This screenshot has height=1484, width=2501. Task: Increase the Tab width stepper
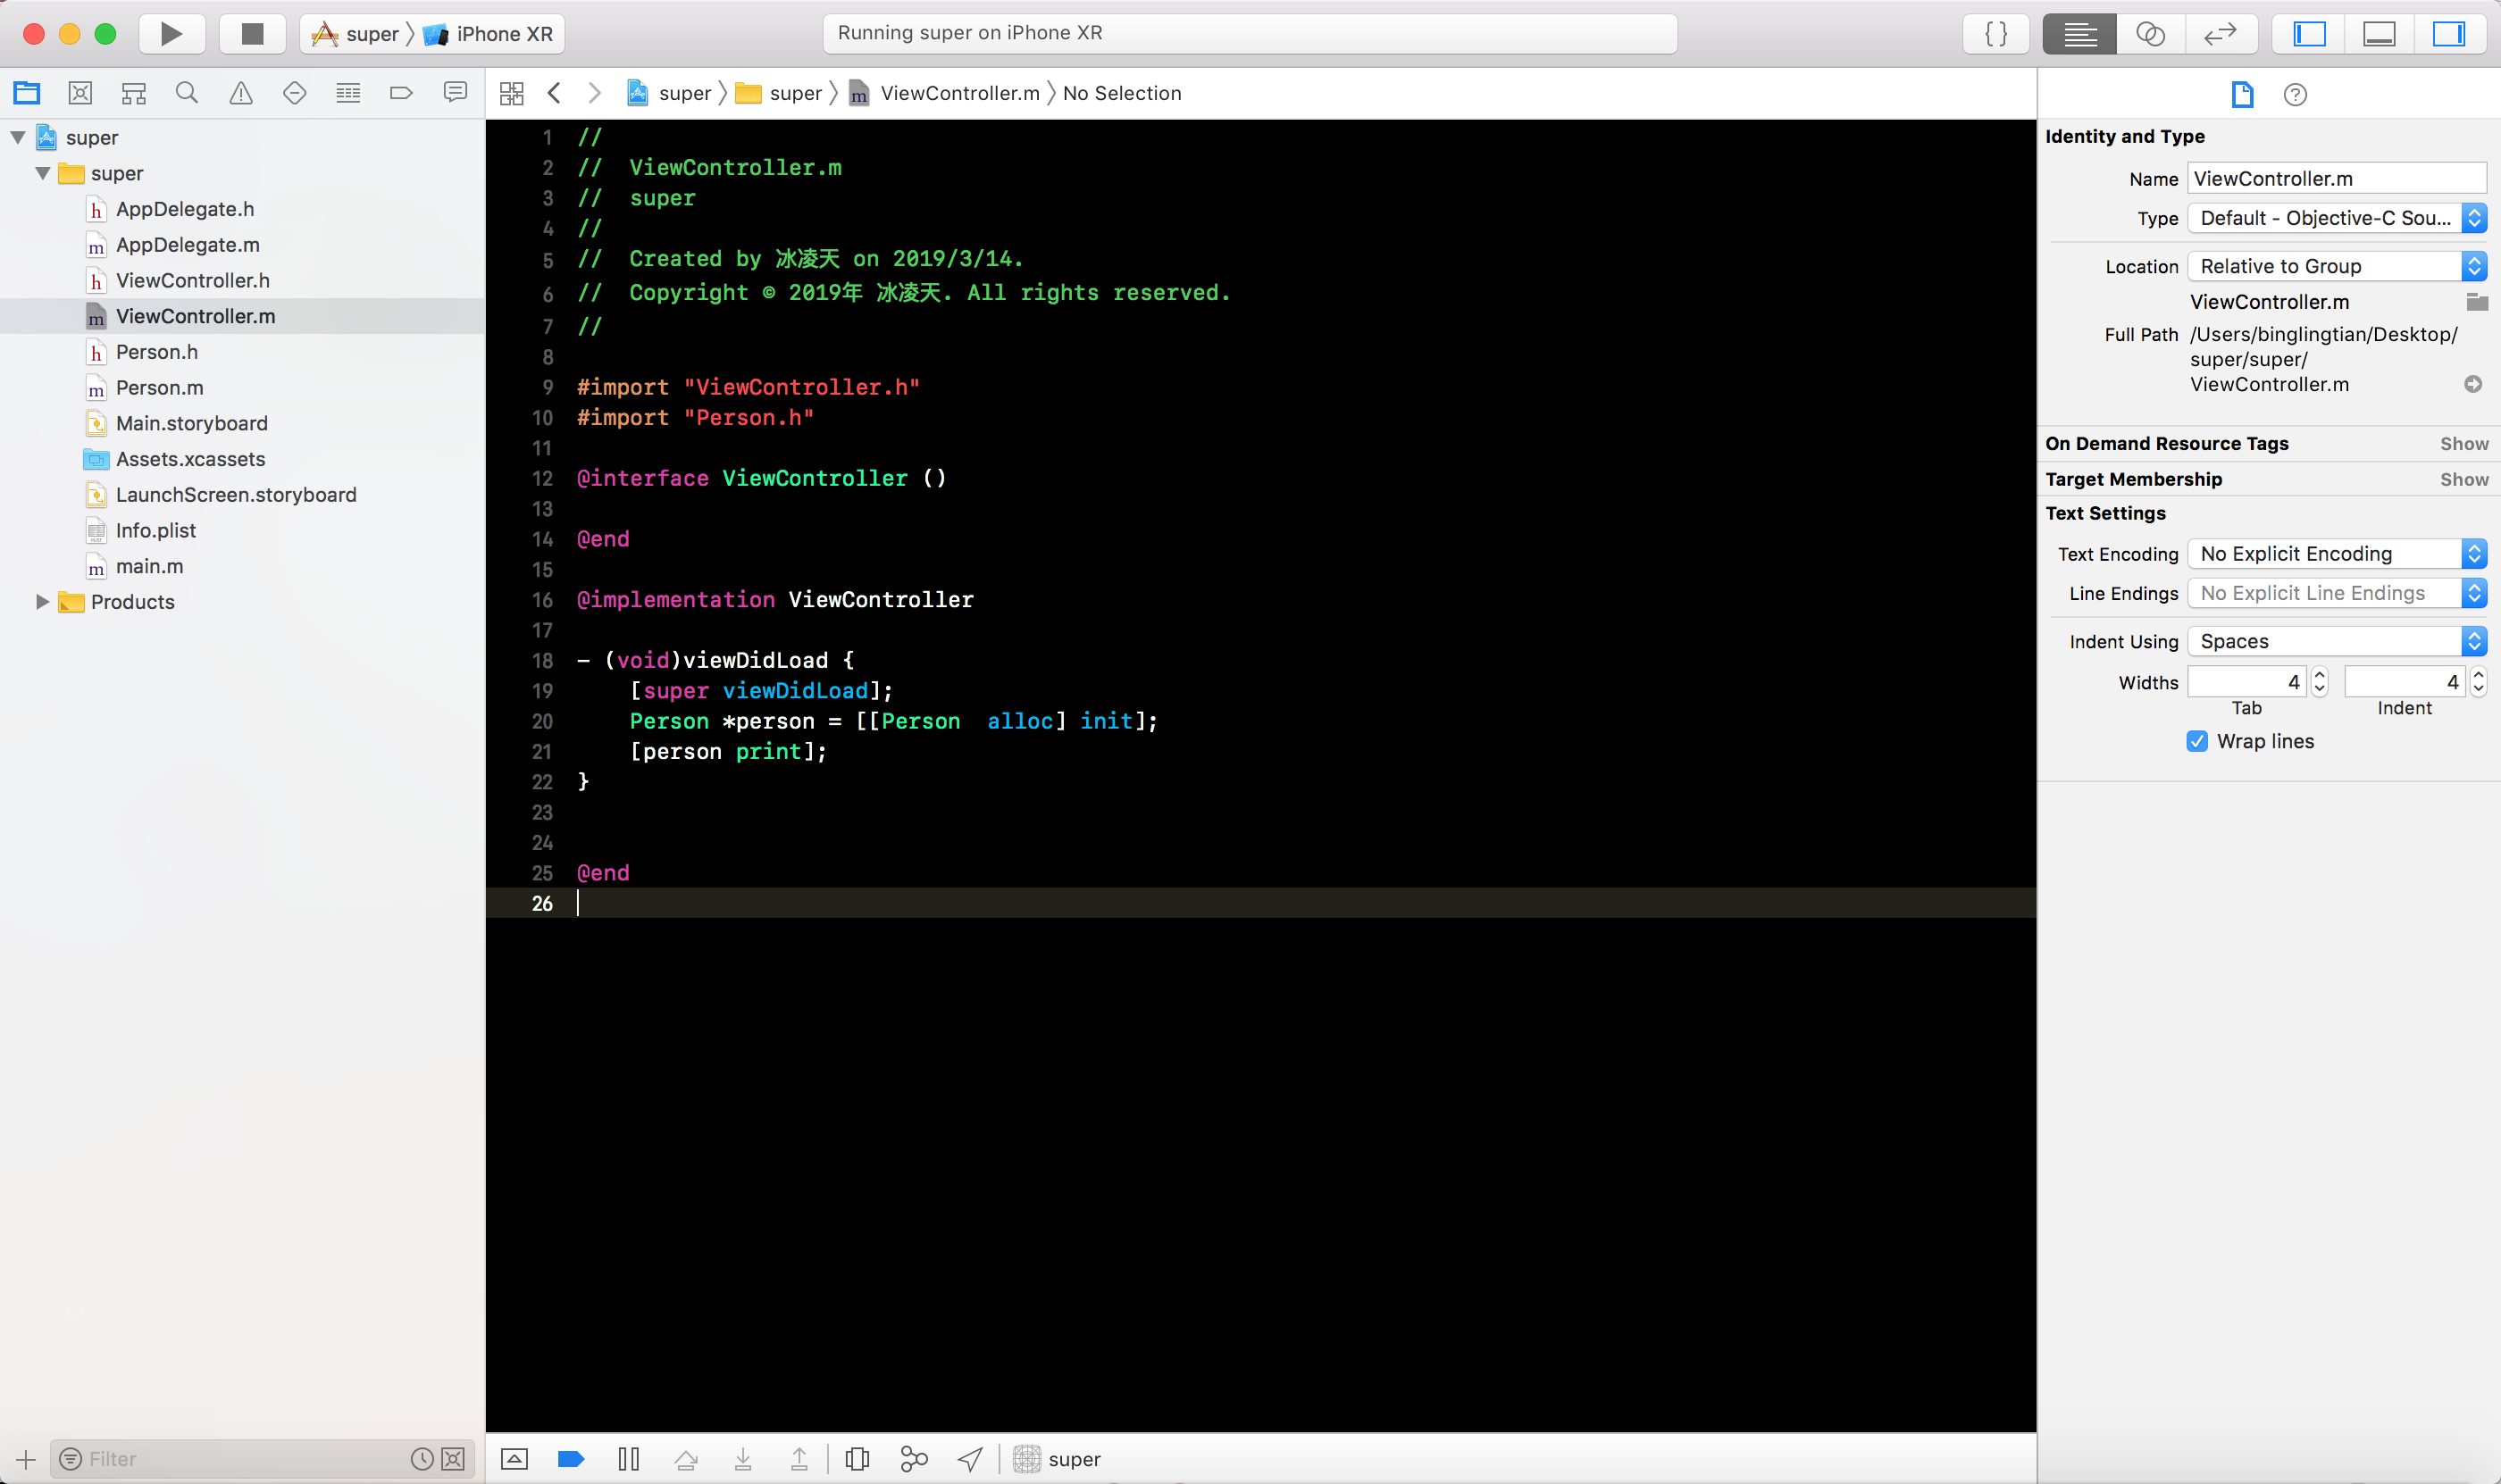pos(2320,675)
